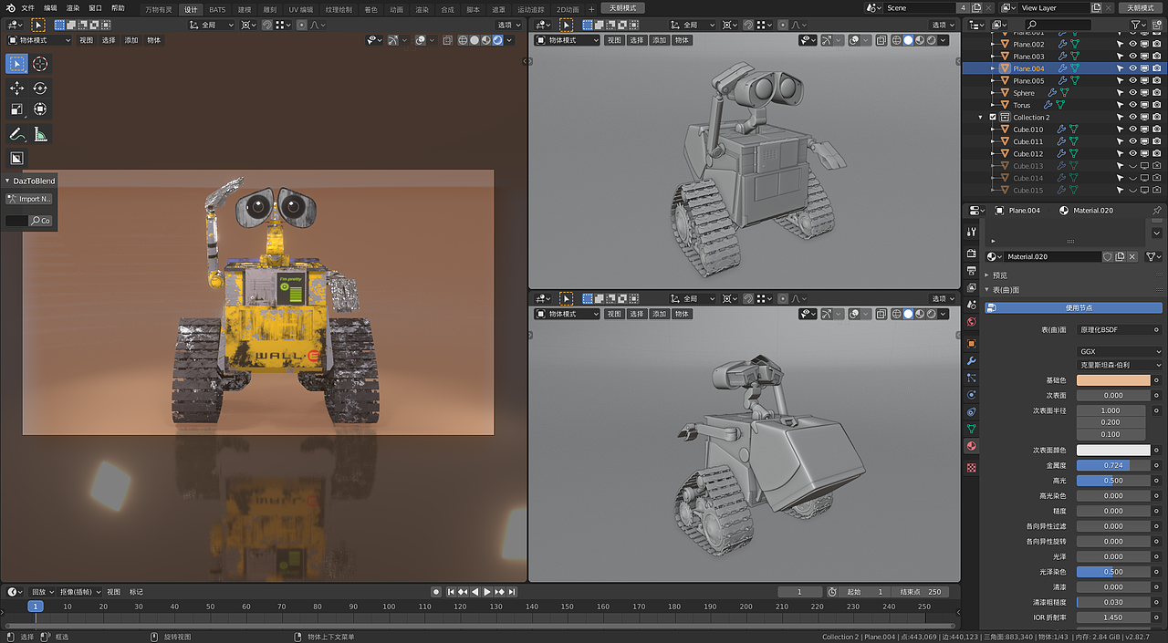Image resolution: width=1168 pixels, height=643 pixels.
Task: Enable wireframe shading in the left viewport
Action: point(464,40)
